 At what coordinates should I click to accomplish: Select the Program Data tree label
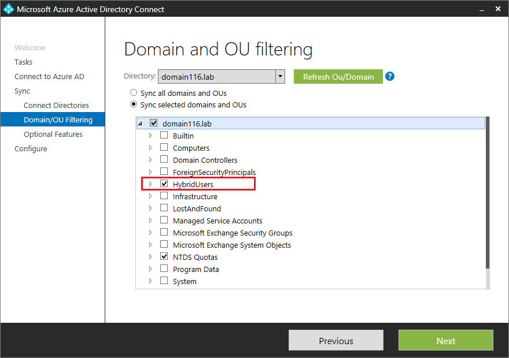coord(196,269)
